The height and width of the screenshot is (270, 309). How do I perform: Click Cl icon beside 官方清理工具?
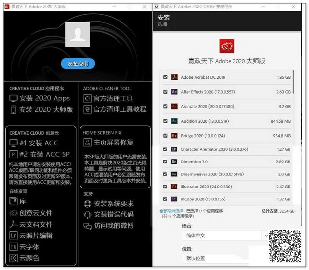point(87,98)
